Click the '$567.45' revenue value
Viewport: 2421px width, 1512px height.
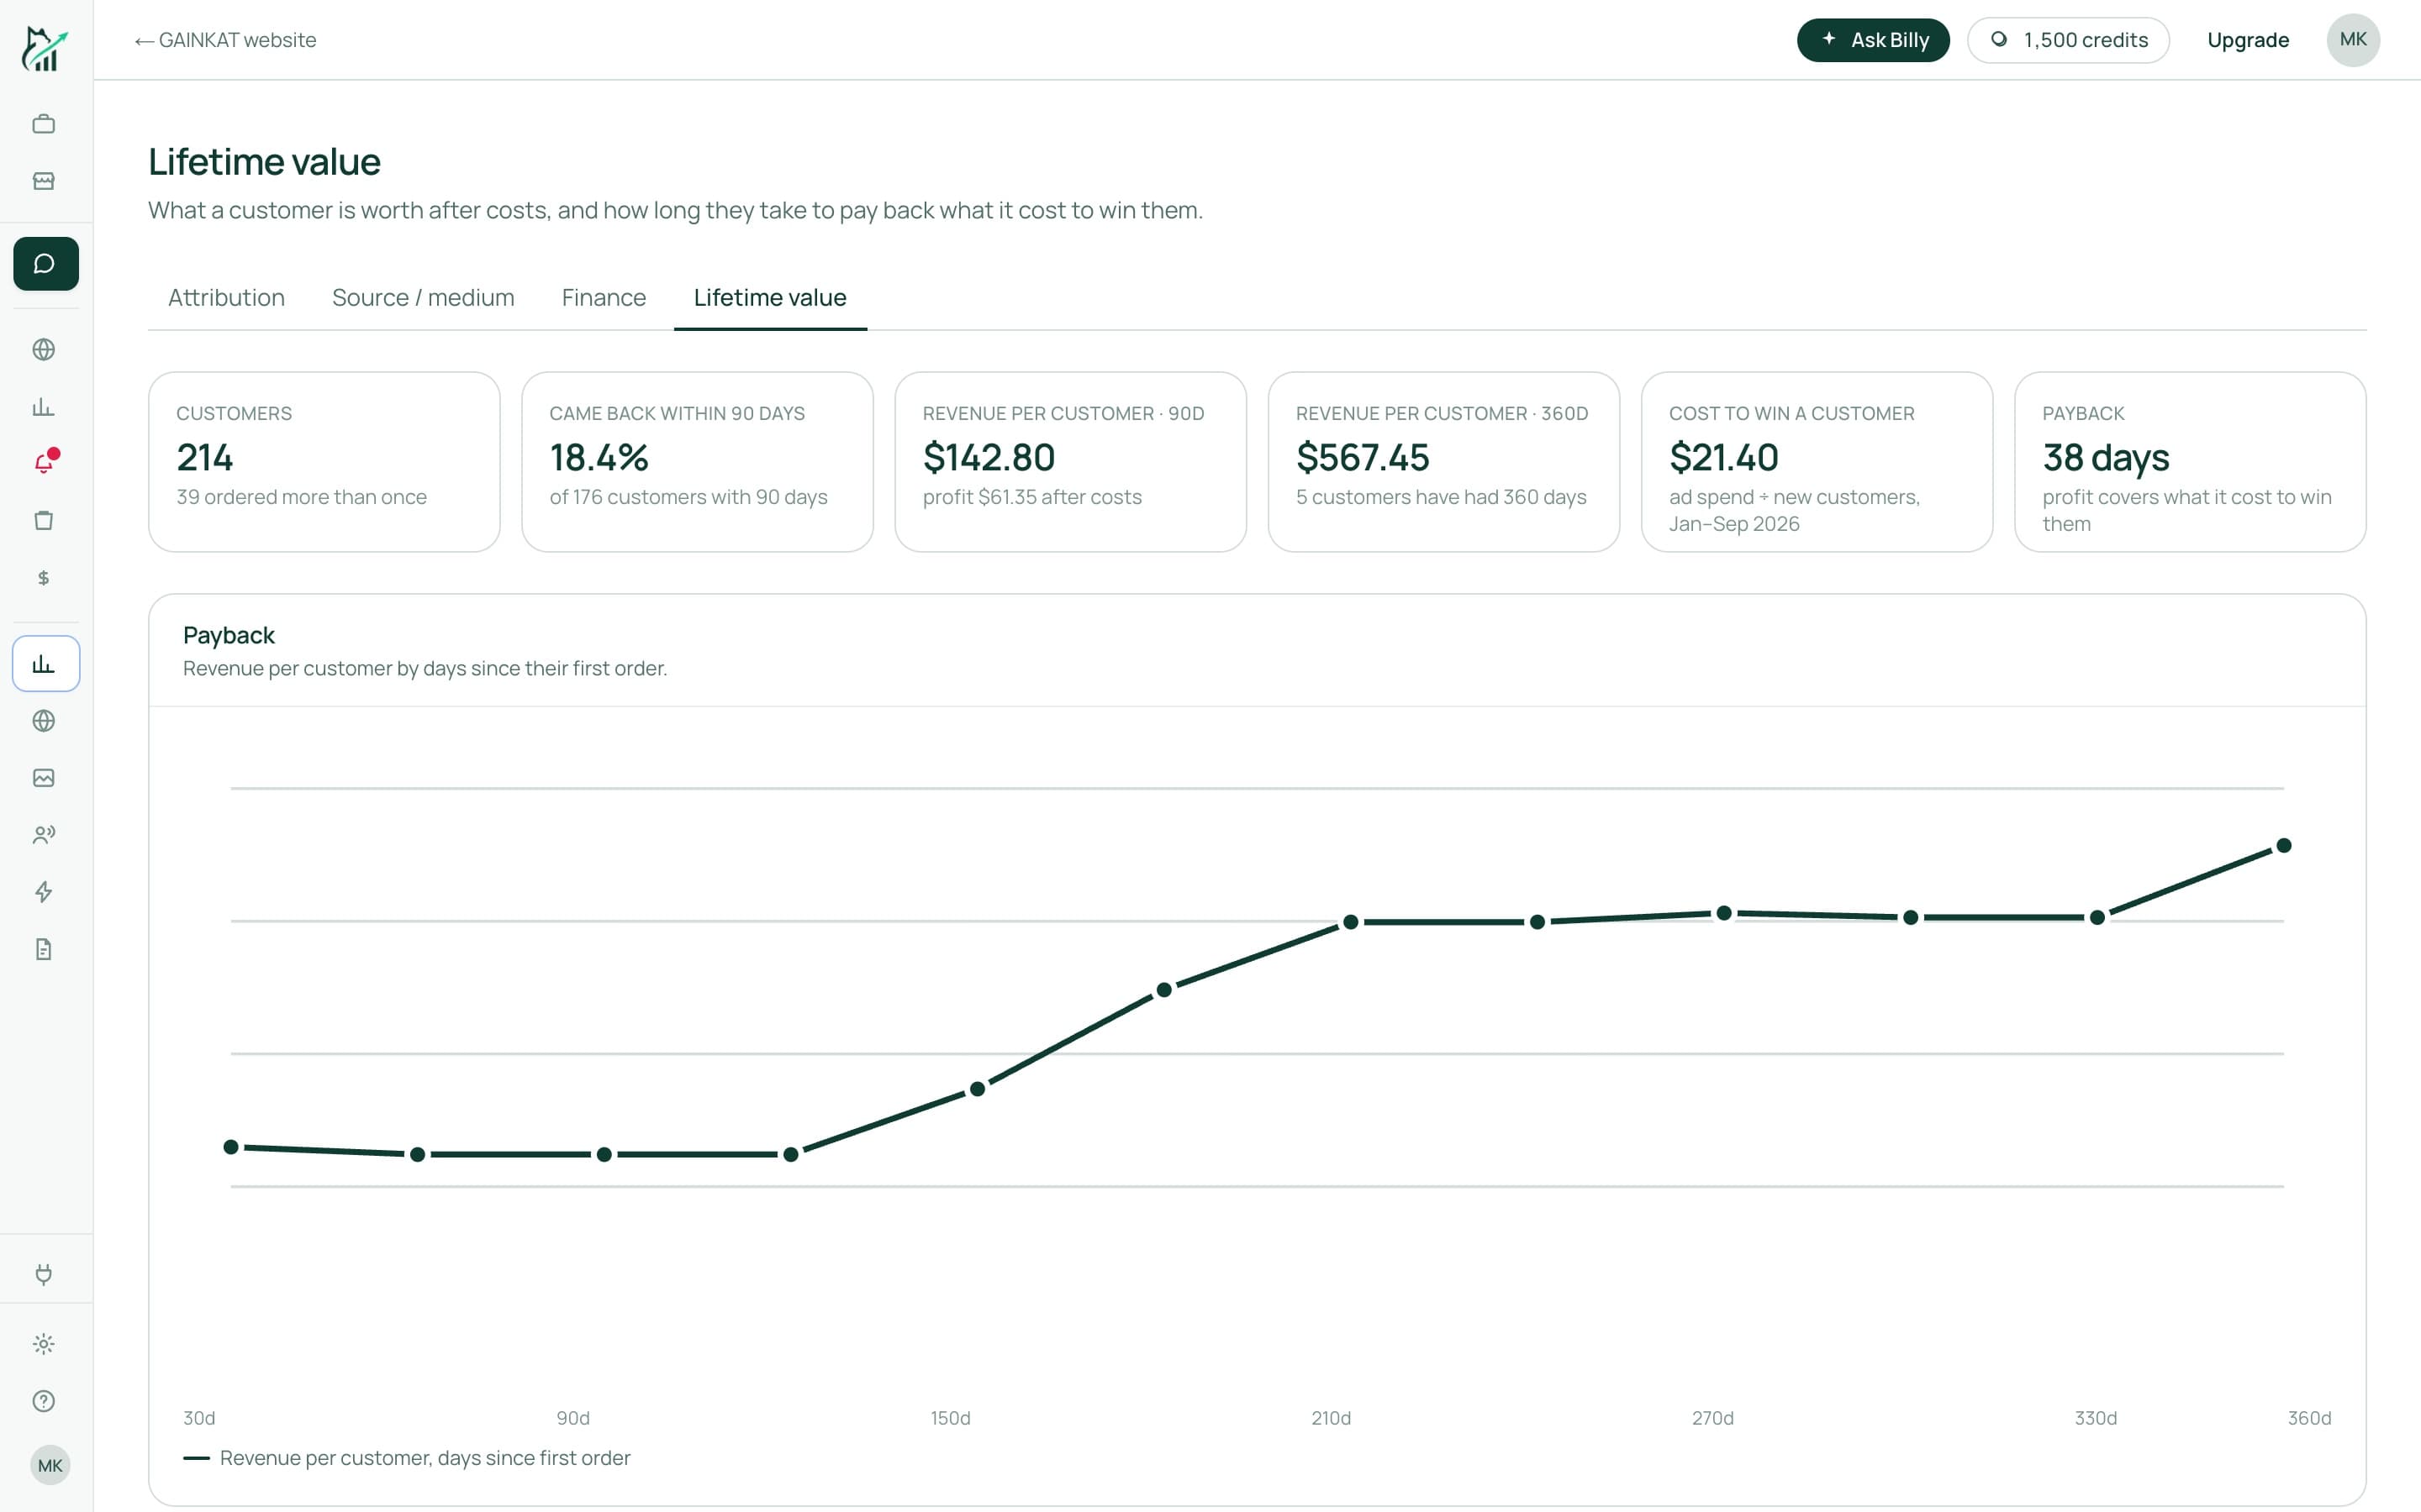tap(1363, 457)
